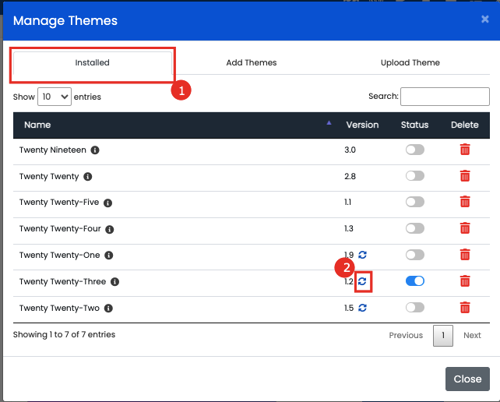Select the Twenty Twenty-Five theme name
The image size is (500, 402).
(x=59, y=203)
